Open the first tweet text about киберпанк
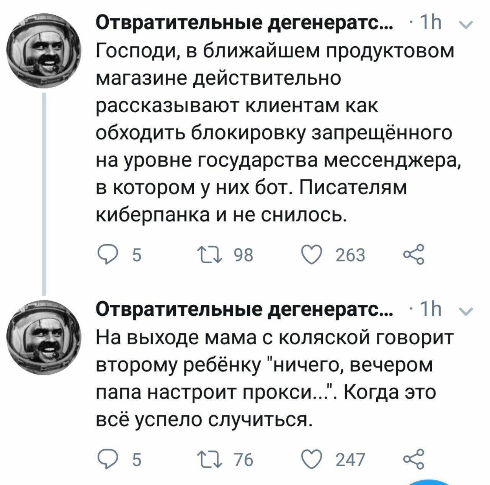Viewport: 490px width, 485px height. click(276, 132)
